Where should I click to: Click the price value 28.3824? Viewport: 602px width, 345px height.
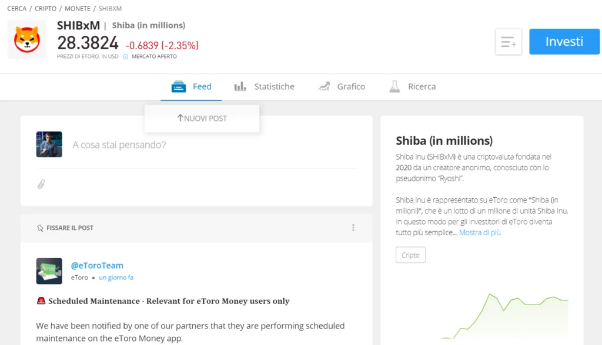(88, 43)
